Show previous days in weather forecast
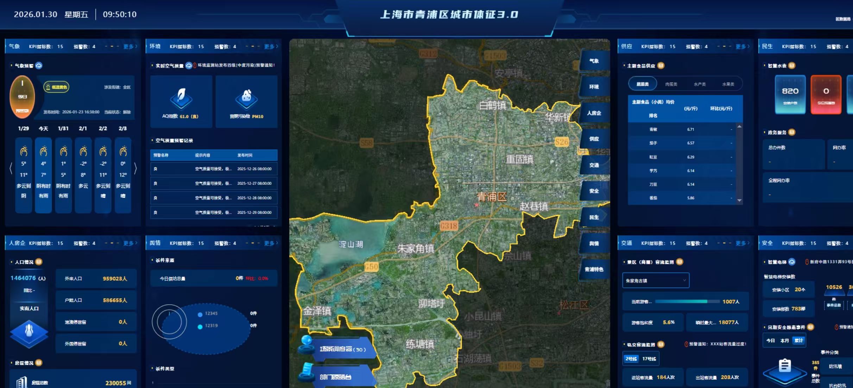 (x=11, y=168)
